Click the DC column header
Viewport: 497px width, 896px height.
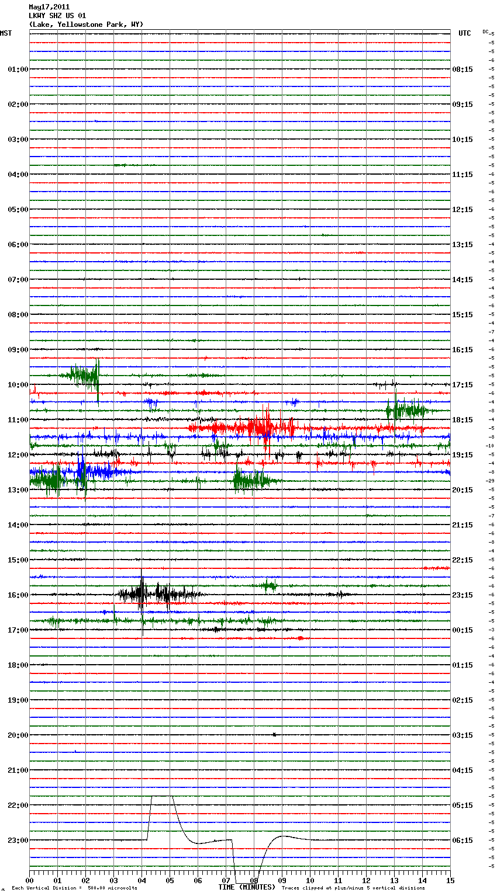tap(485, 32)
